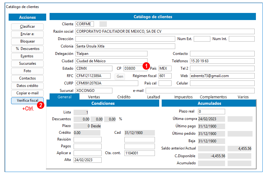Click the Tel 2 field

tap(222, 68)
